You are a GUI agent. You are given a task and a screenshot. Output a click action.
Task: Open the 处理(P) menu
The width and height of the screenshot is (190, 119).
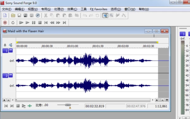pos(59,9)
